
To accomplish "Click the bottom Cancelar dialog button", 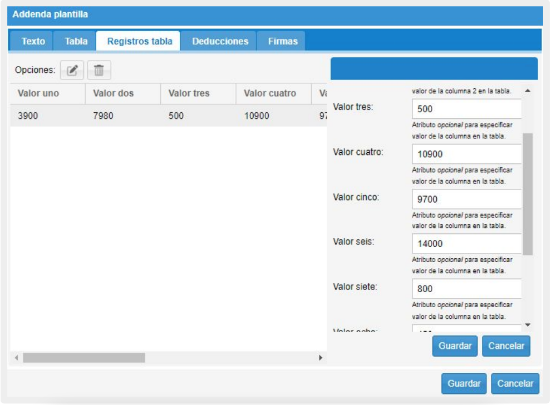I will coord(515,383).
